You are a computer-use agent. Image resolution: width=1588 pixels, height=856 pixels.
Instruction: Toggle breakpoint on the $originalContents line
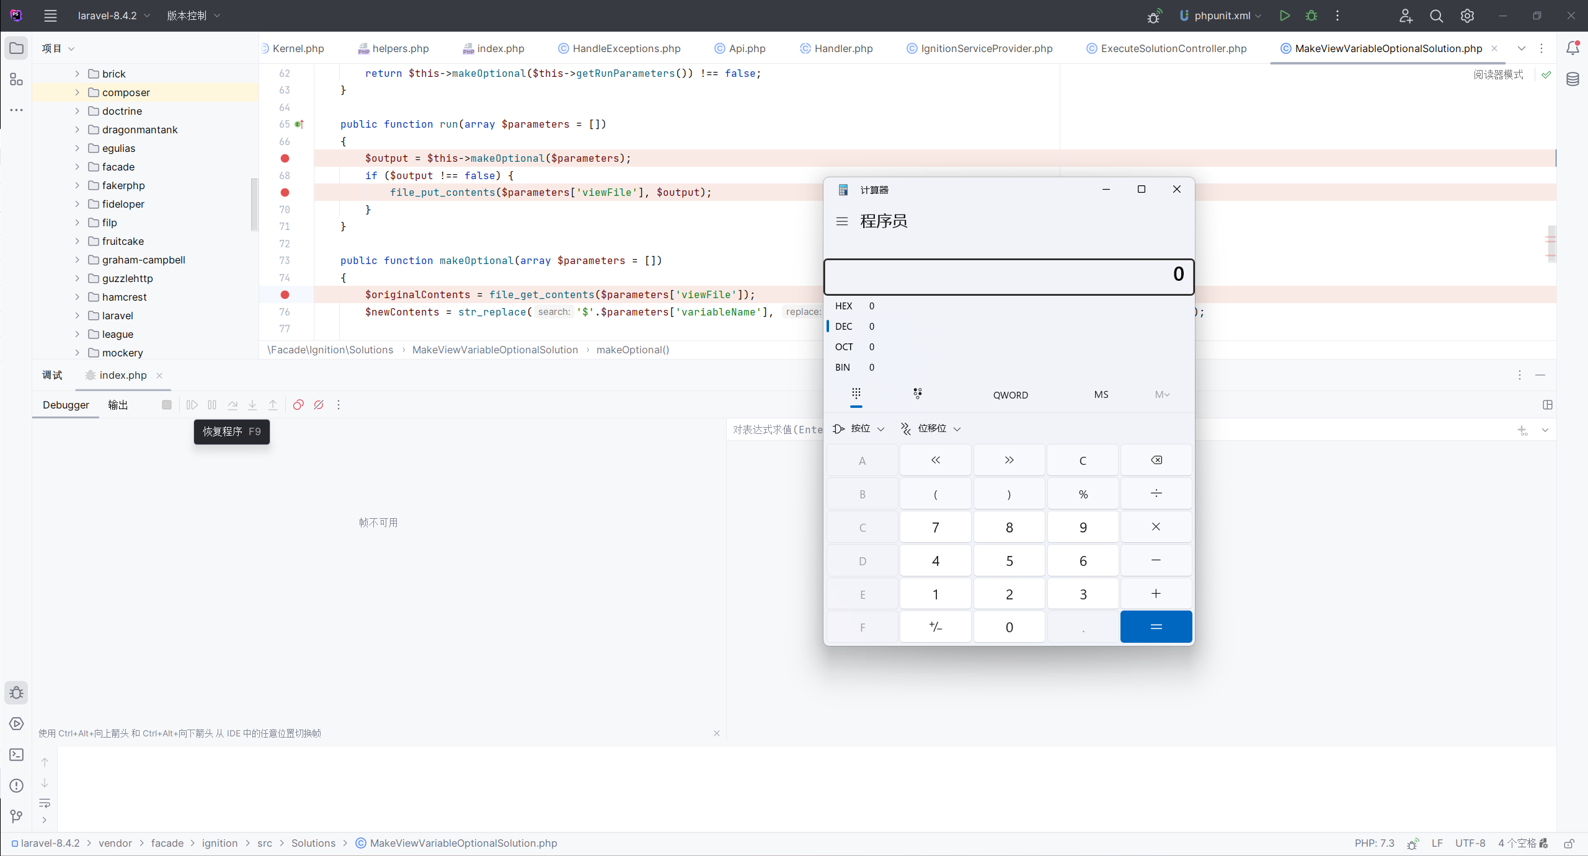click(285, 294)
